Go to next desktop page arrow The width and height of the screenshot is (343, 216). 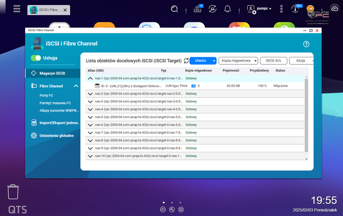[338, 114]
